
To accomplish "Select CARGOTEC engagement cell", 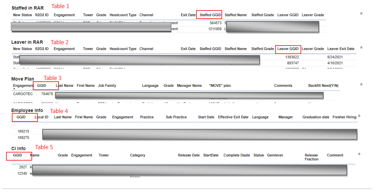I will click(23, 94).
